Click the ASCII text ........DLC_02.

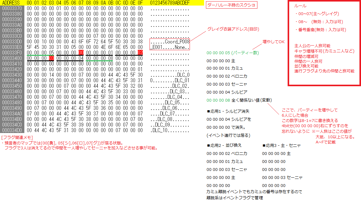click(x=170, y=86)
